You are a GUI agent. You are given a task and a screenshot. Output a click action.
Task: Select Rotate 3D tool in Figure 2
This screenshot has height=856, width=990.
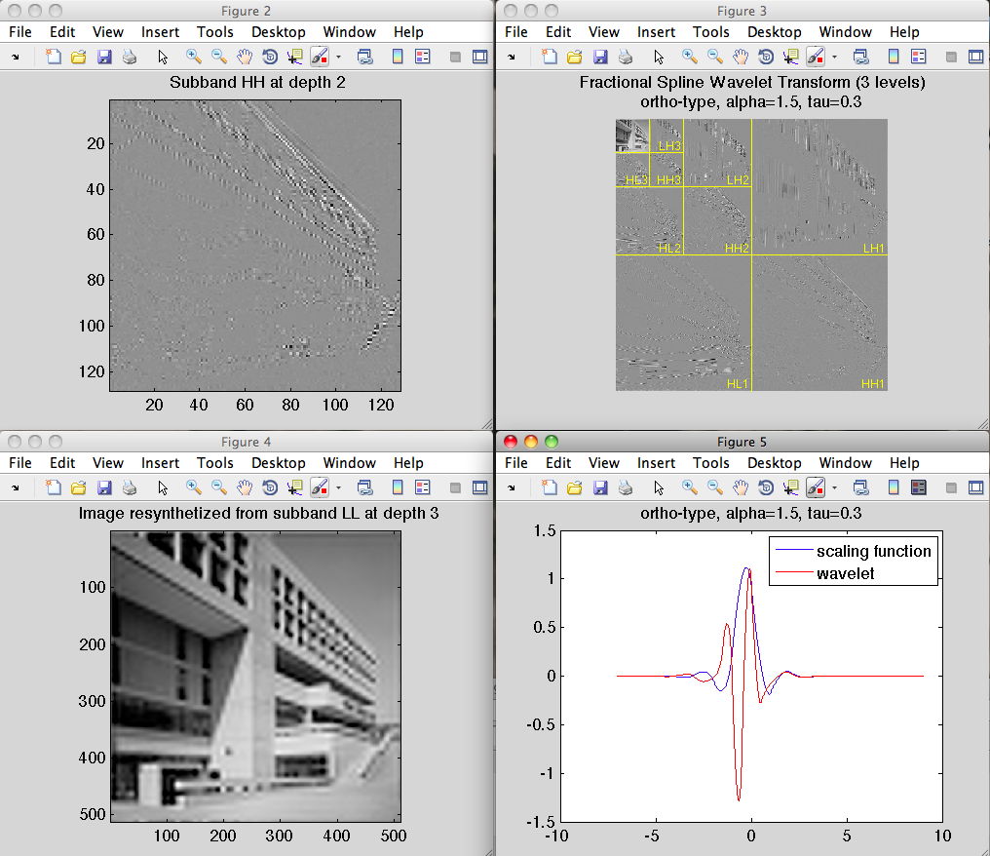tap(270, 57)
